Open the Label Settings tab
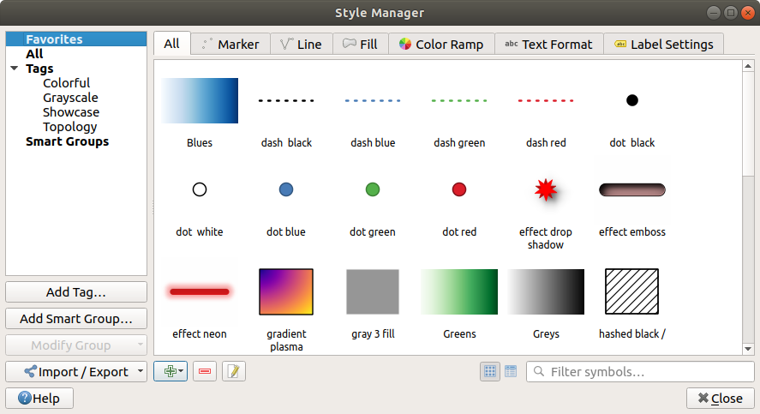The width and height of the screenshot is (760, 414). pyautogui.click(x=663, y=44)
